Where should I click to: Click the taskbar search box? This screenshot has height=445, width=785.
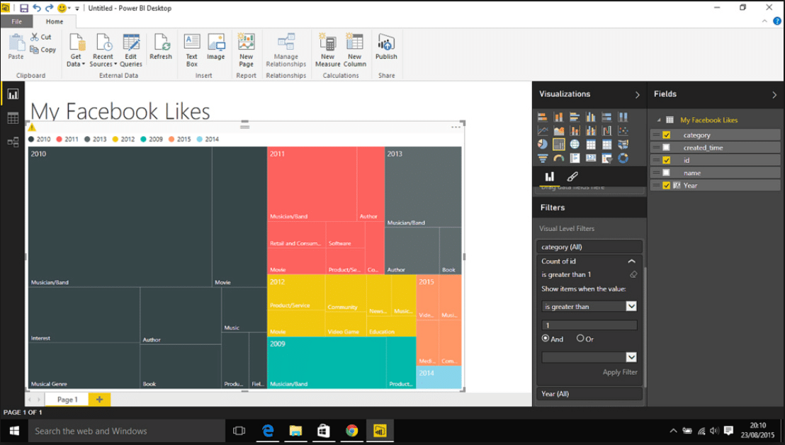click(126, 431)
